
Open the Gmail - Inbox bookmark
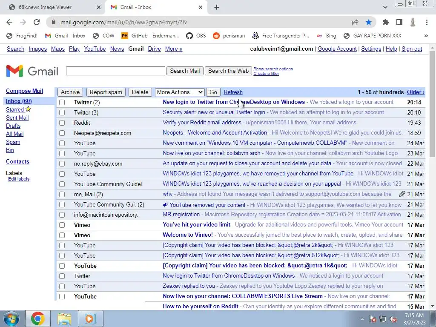pyautogui.click(x=65, y=36)
